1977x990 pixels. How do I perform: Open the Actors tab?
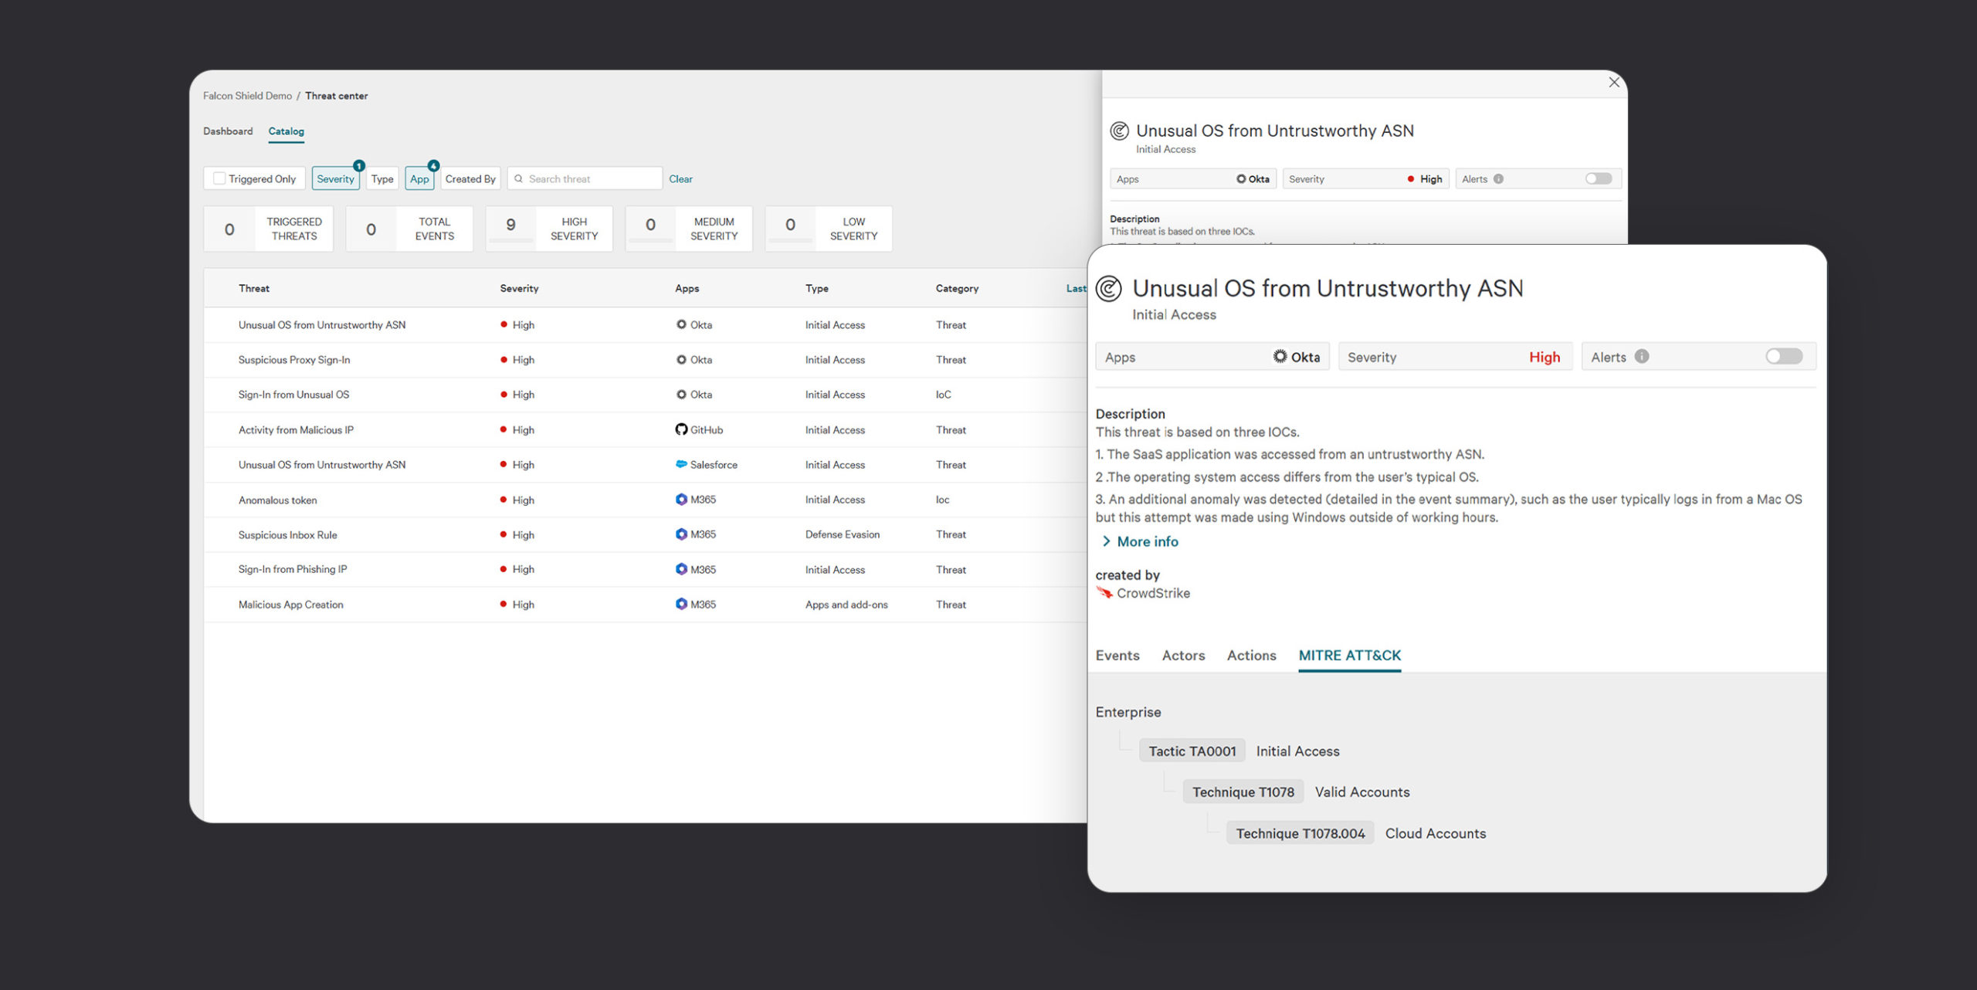coord(1183,656)
